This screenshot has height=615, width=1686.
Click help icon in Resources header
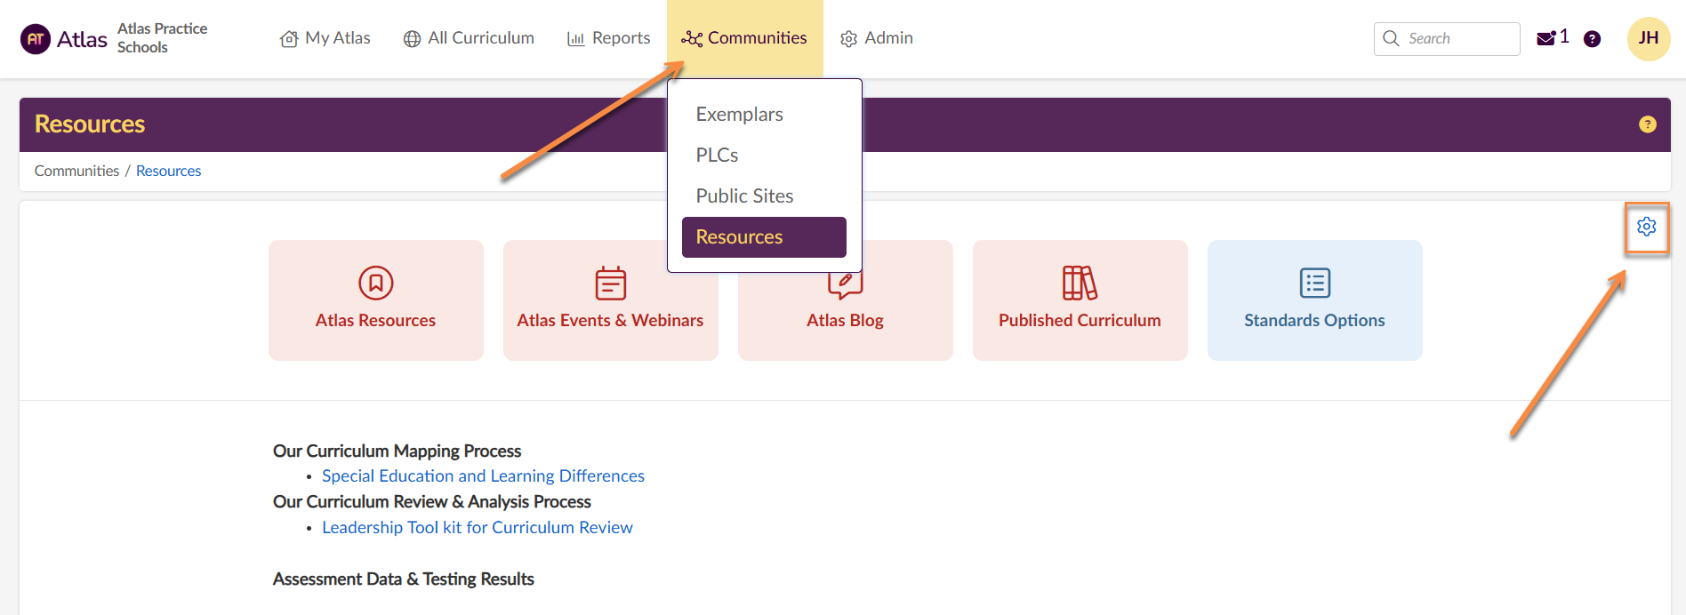[1647, 124]
